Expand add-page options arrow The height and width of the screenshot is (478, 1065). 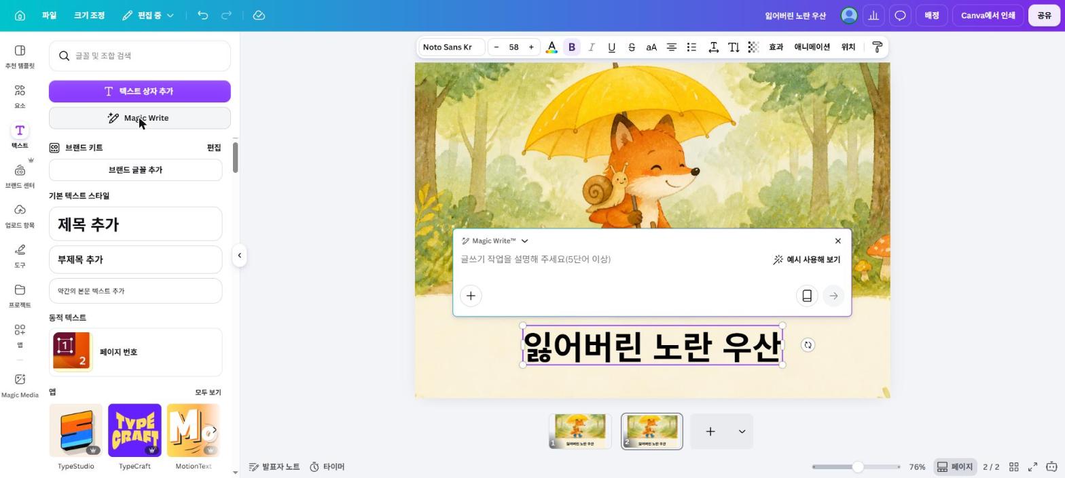tap(742, 431)
